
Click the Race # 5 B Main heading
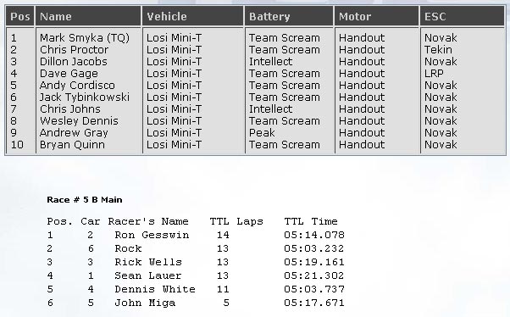(x=85, y=200)
